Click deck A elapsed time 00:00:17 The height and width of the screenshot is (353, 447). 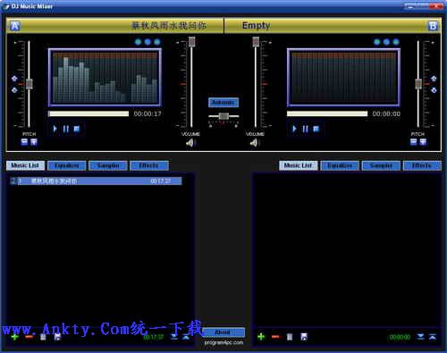(148, 113)
